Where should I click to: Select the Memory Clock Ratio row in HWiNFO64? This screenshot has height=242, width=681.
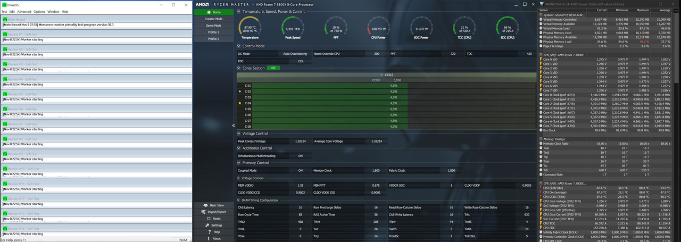tap(606, 144)
